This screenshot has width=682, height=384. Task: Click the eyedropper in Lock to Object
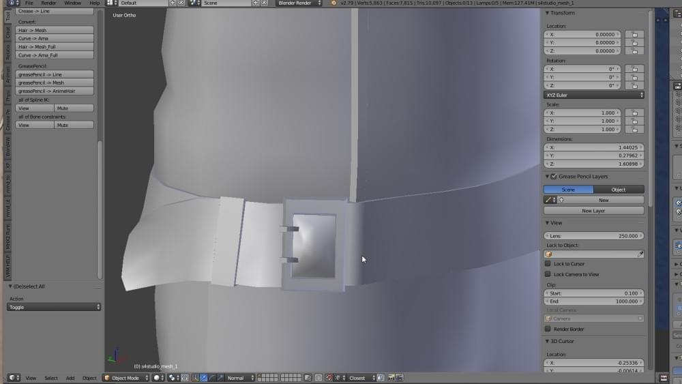click(x=640, y=254)
